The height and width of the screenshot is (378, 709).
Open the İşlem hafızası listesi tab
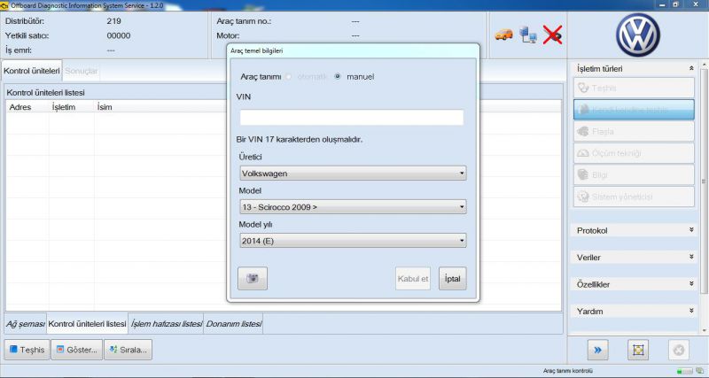[x=166, y=324]
